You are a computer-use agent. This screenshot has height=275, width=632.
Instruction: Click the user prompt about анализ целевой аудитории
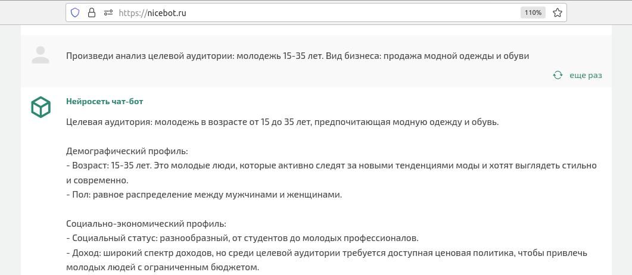click(297, 56)
